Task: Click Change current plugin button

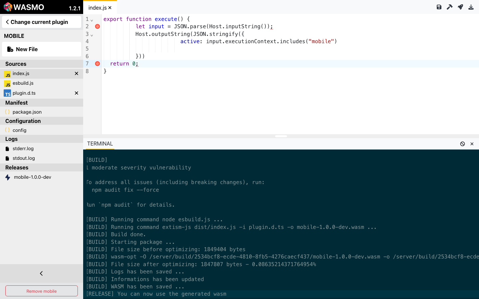Action: point(42,22)
